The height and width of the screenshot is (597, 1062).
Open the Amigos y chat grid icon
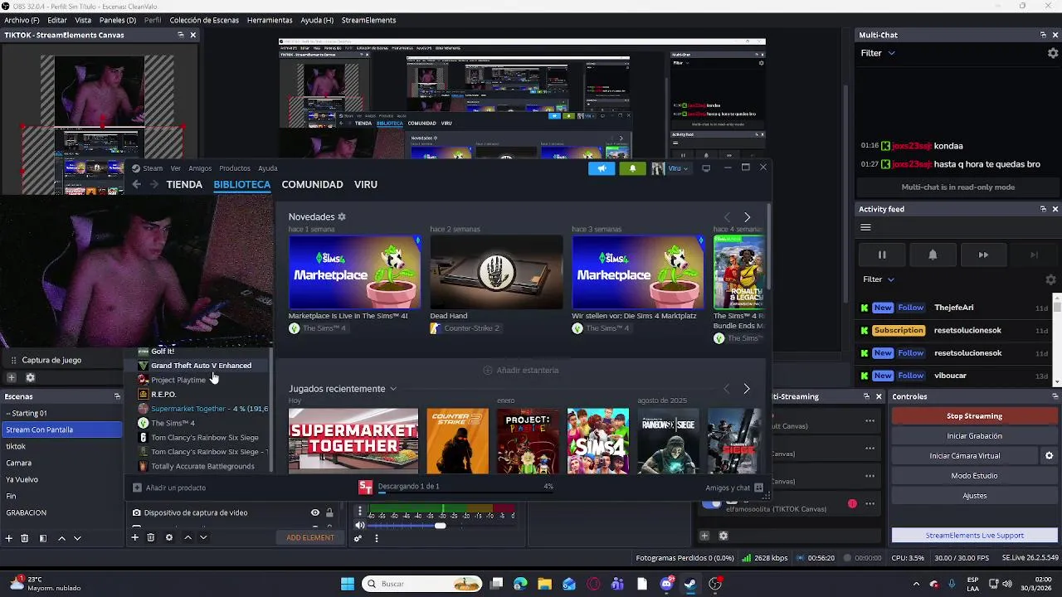[x=759, y=488]
